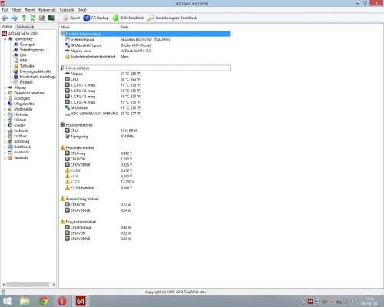This screenshot has height=307, width=384.
Task: Open the Nézet menu
Action: pos(16,10)
